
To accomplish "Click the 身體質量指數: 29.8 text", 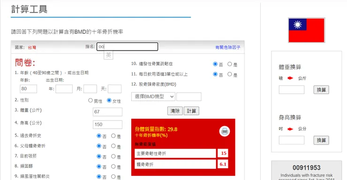I will pos(156,129).
